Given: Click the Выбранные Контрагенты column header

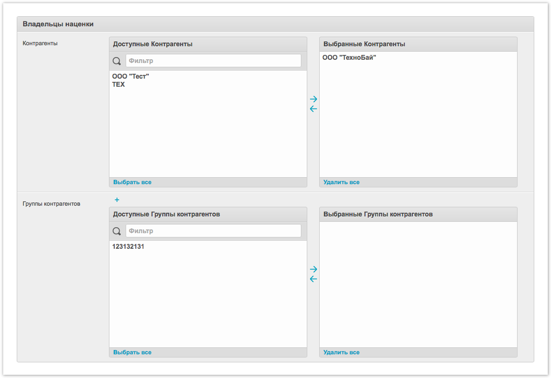Looking at the screenshot, I should [x=418, y=44].
